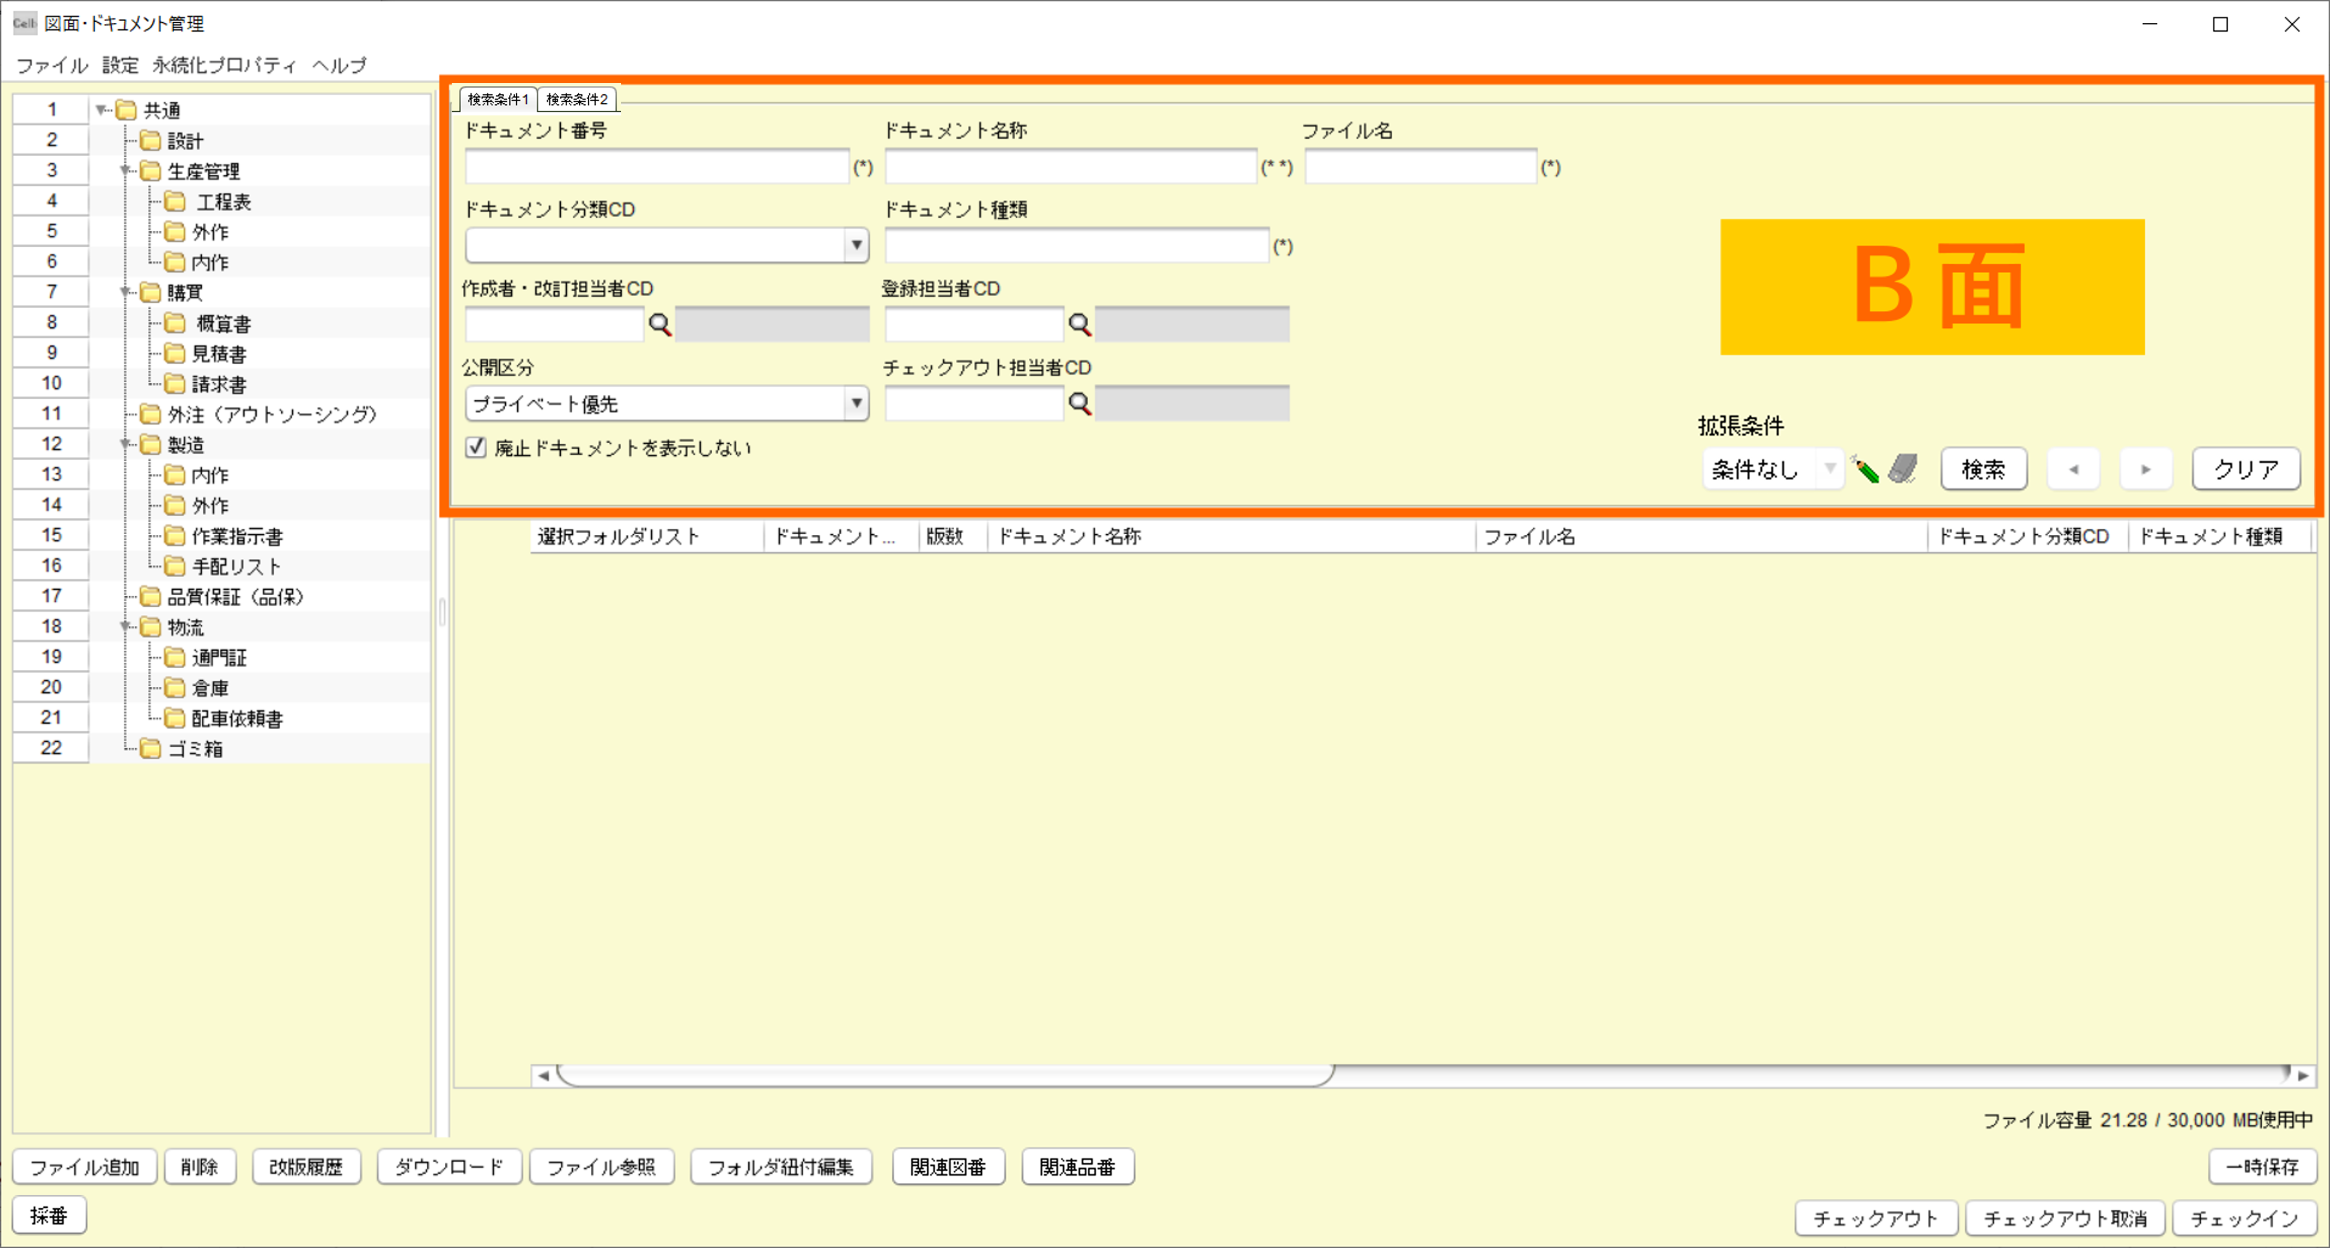Viewport: 2330px width, 1248px height.
Task: Click the ドキュメント名称 search input field
Action: pos(1071,166)
